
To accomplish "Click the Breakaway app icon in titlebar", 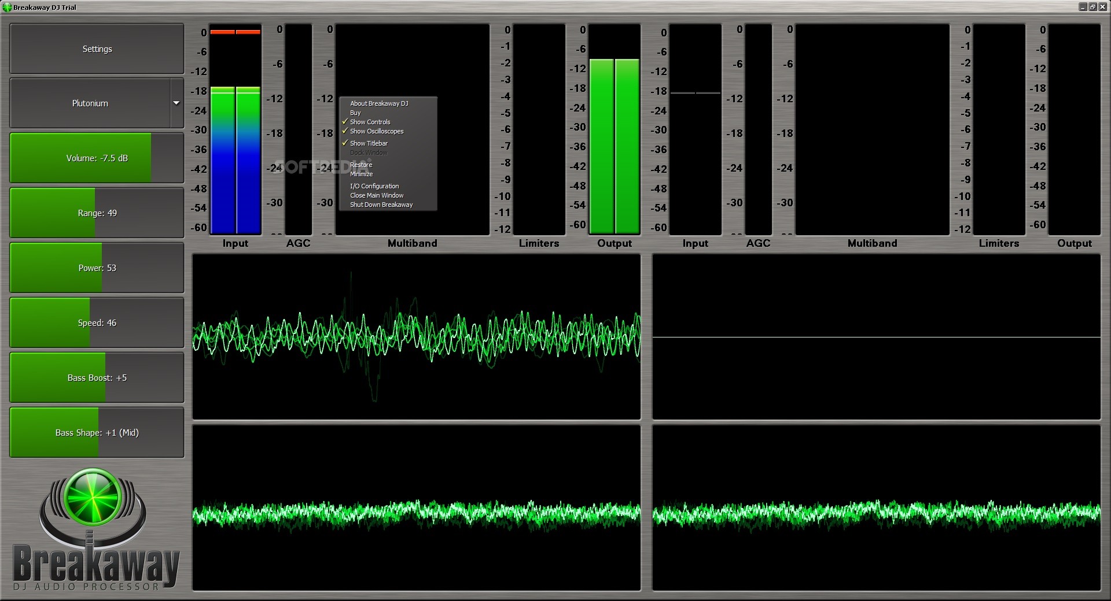I will point(7,8).
